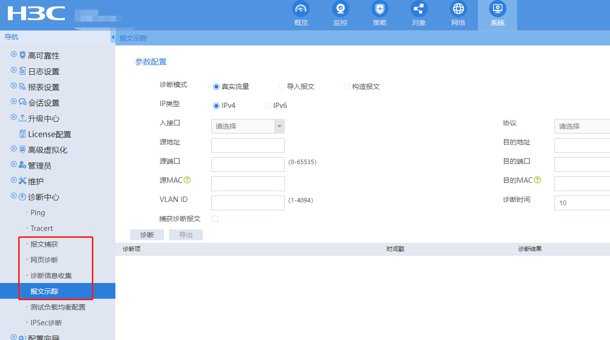Open the 报文捕获 menu item
610x340 pixels.
[x=44, y=244]
